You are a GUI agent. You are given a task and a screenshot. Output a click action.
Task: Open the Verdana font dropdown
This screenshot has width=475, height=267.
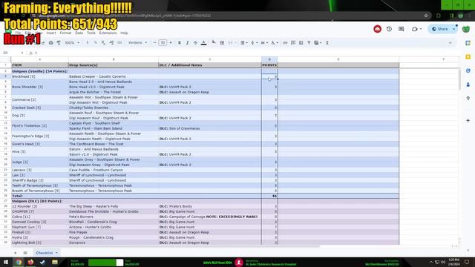pos(137,43)
